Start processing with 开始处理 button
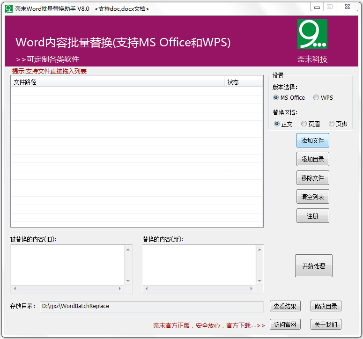This screenshot has width=363, height=339. tap(313, 266)
